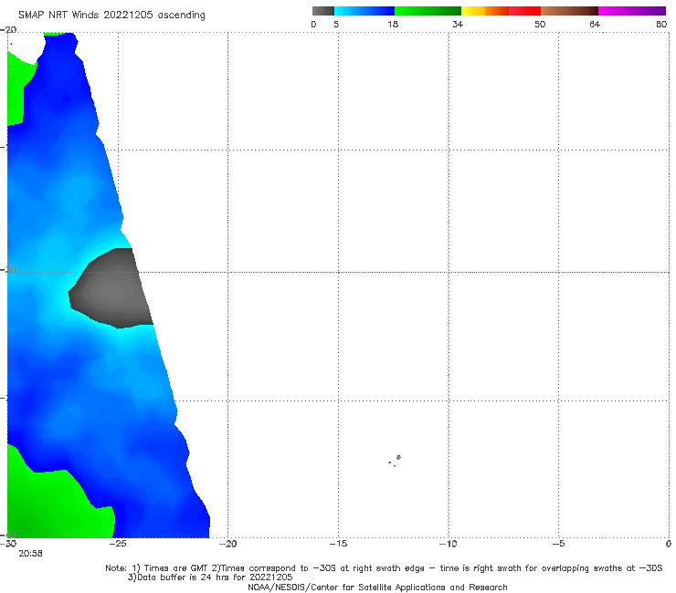The height and width of the screenshot is (593, 676).
Task: Click the "0" longitude label on bottom axis
Action: click(x=669, y=544)
